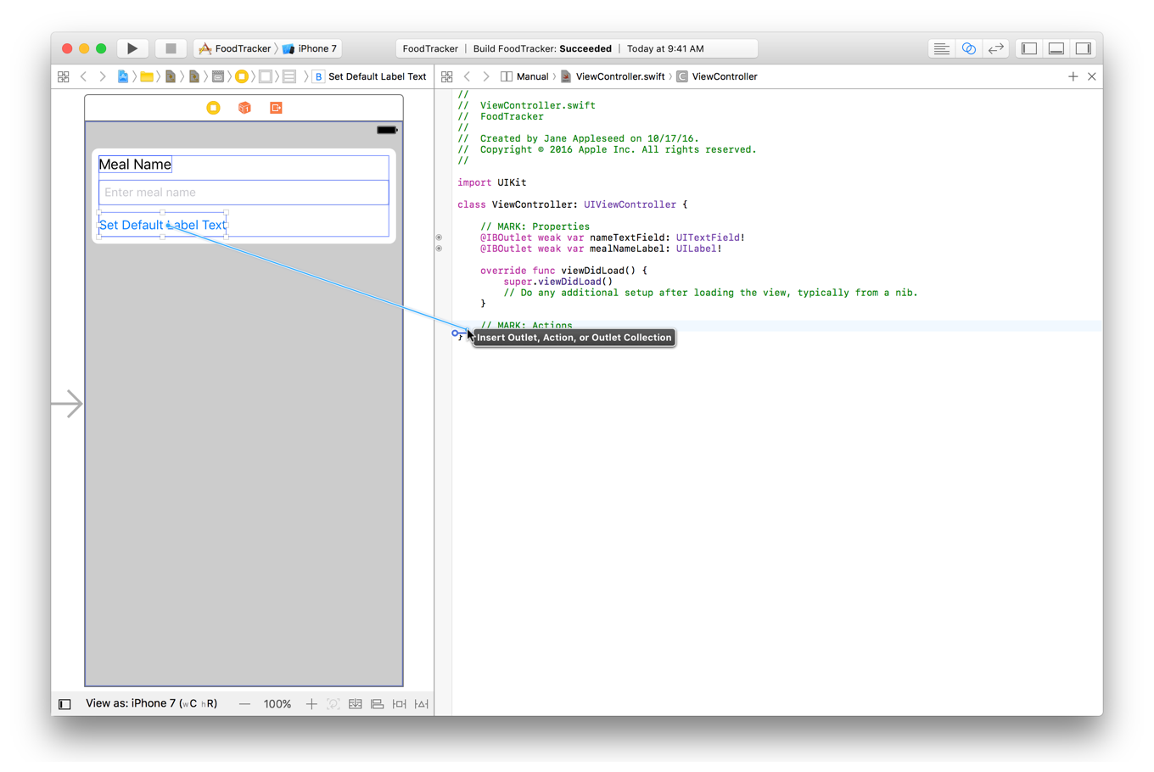Select the Set Default Label Text button
The width and height of the screenshot is (1154, 772).
(x=163, y=225)
